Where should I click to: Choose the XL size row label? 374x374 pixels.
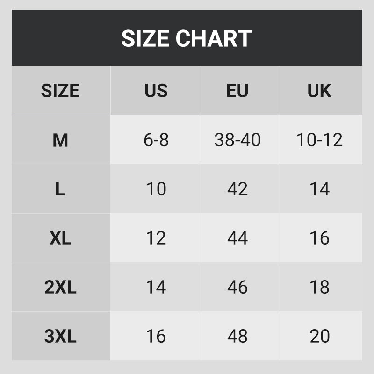(60, 238)
